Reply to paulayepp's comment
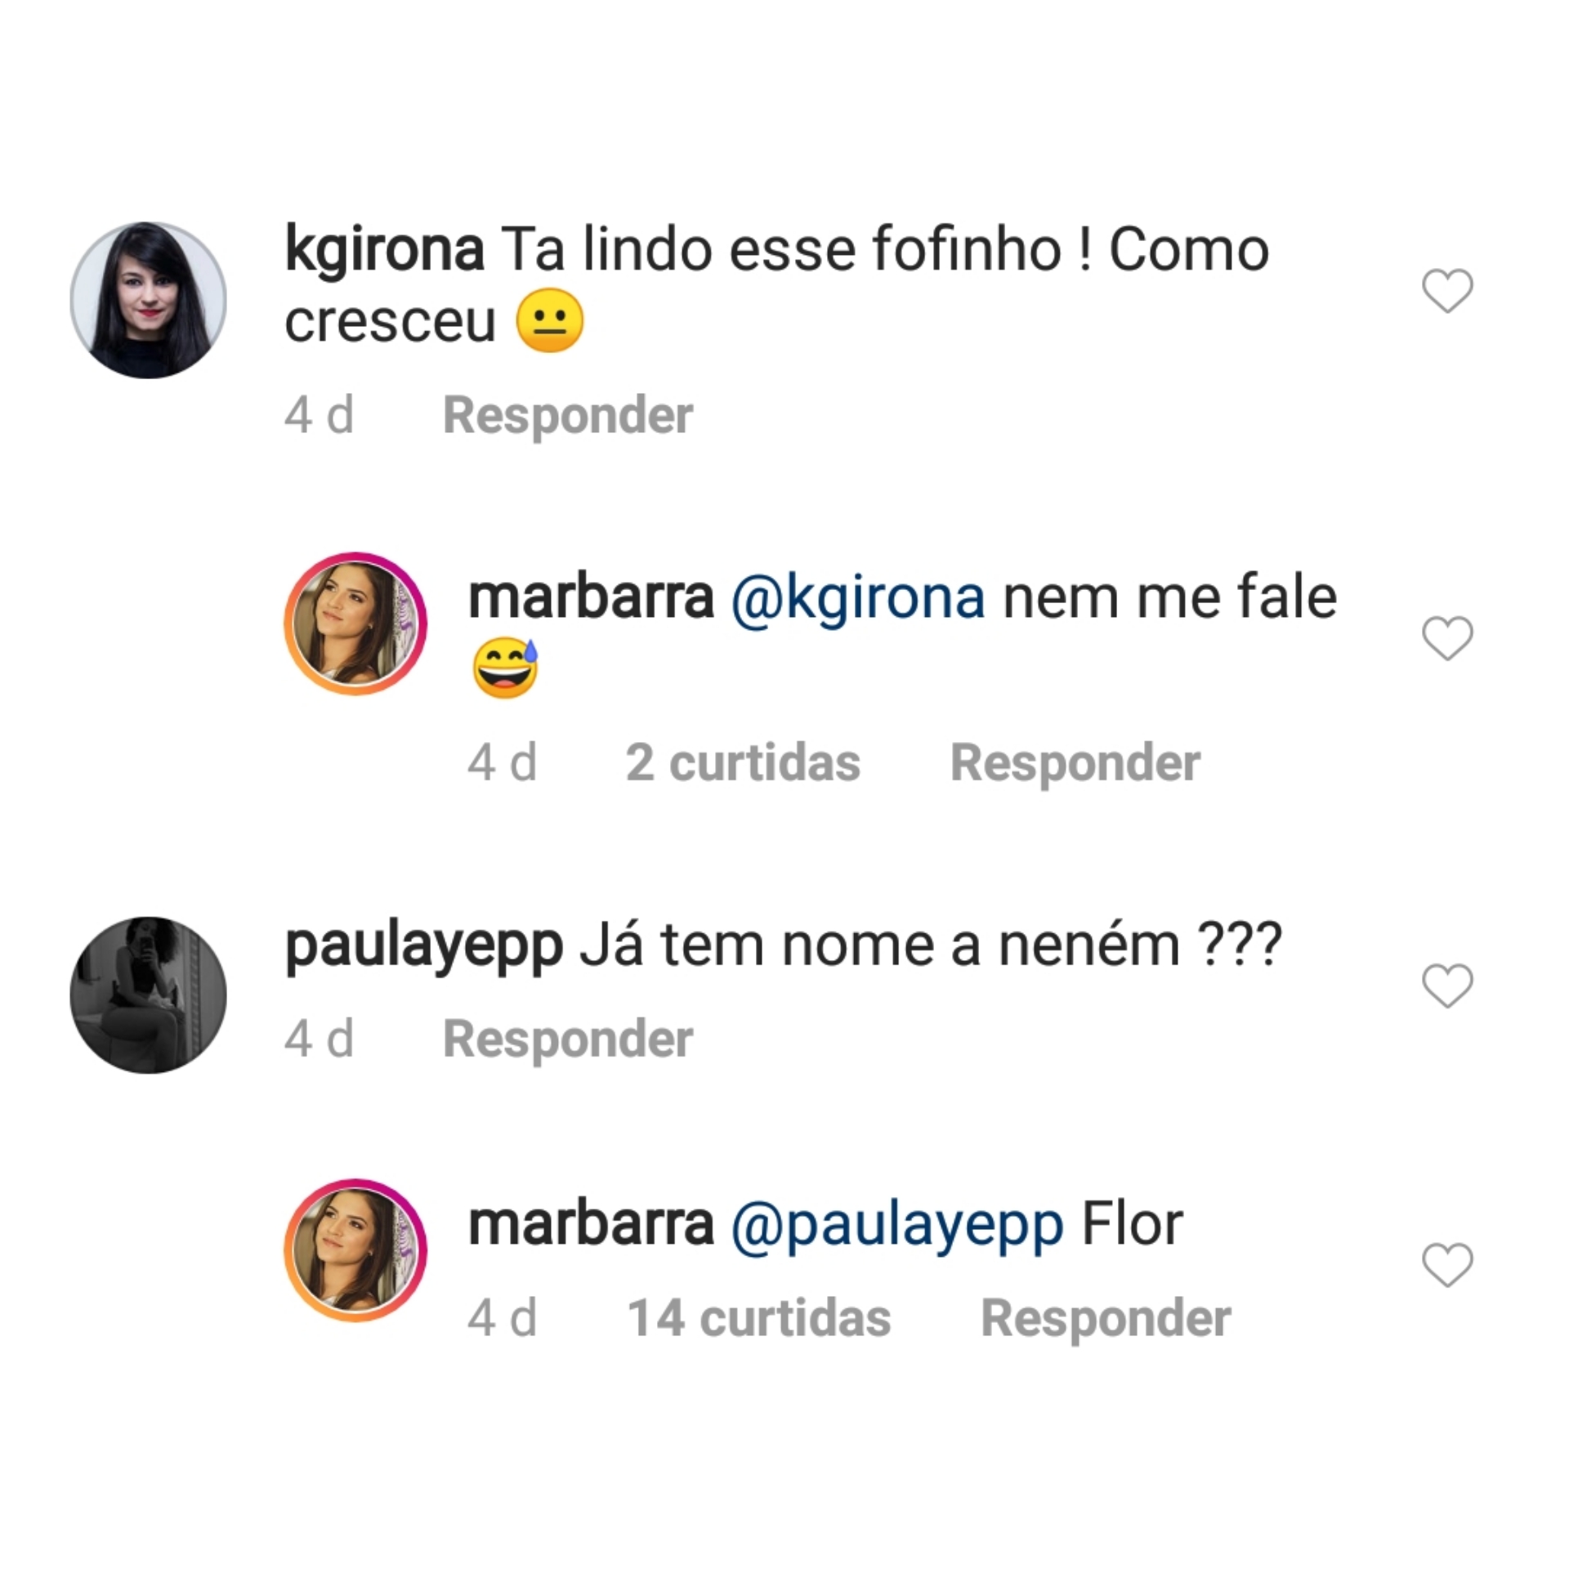The width and height of the screenshot is (1569, 1569). [567, 1039]
